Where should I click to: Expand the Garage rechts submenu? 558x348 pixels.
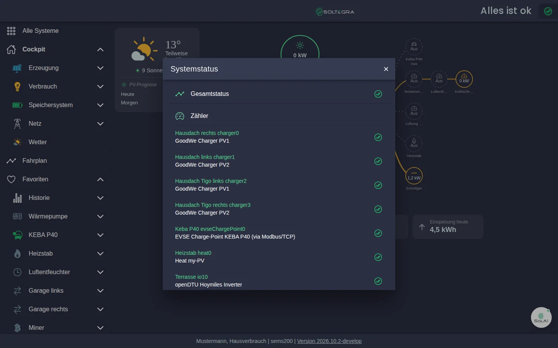[100, 309]
